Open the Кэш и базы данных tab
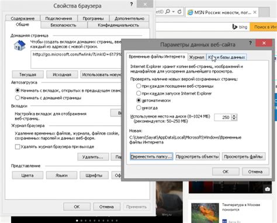 (x=227, y=57)
